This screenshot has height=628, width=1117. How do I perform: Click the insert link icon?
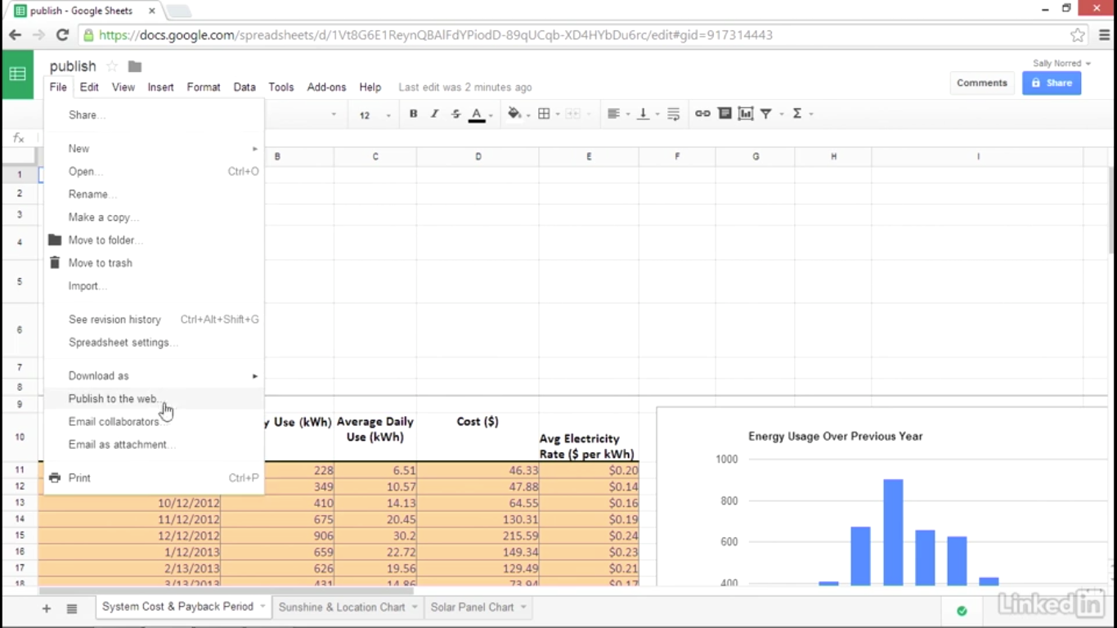[x=702, y=114]
